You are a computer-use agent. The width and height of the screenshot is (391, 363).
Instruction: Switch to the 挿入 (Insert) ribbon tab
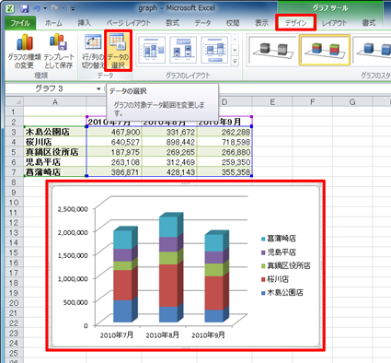(84, 23)
